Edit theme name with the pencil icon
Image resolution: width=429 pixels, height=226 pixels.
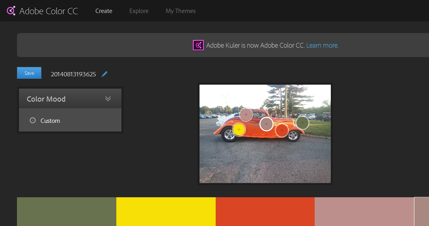(x=104, y=74)
